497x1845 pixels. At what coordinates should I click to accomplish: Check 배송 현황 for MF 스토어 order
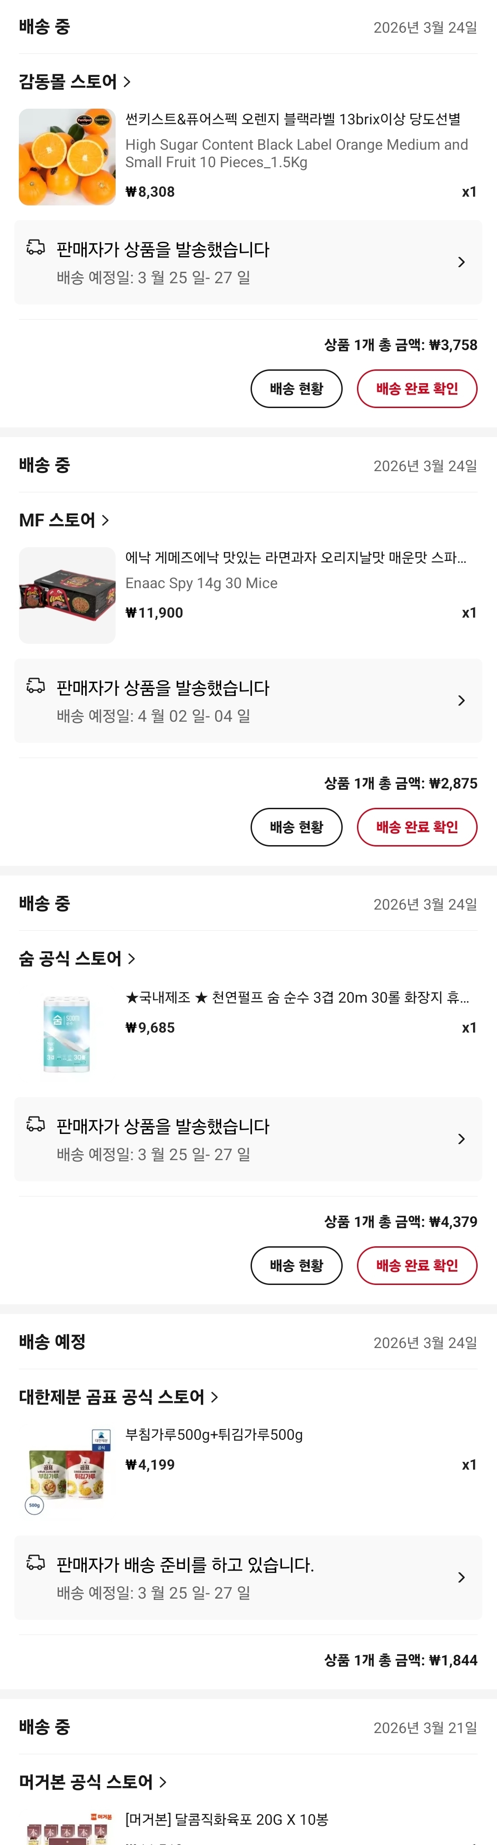[x=296, y=827]
